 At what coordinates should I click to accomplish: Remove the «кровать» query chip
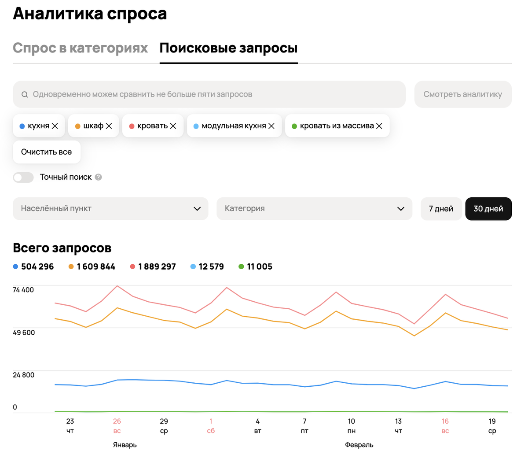172,126
